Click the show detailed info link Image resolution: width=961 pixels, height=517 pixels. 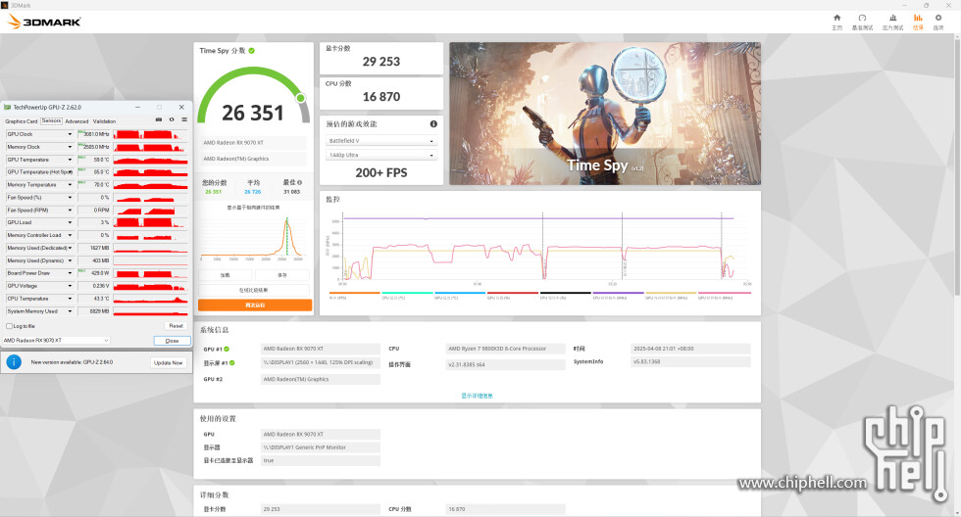point(477,396)
